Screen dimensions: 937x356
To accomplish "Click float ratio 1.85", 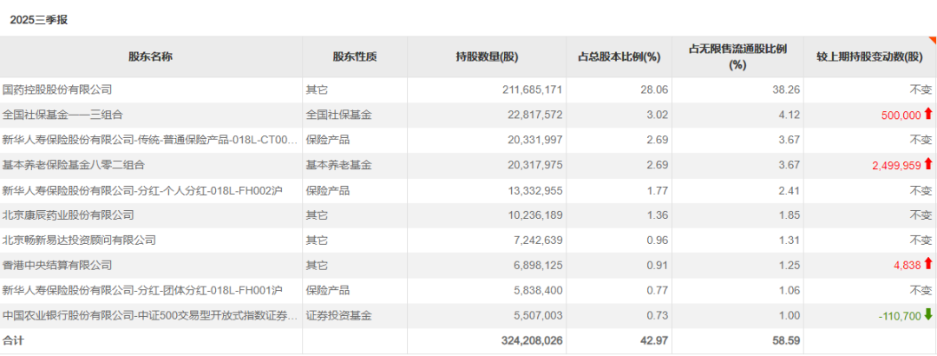I will pyautogui.click(x=791, y=214).
